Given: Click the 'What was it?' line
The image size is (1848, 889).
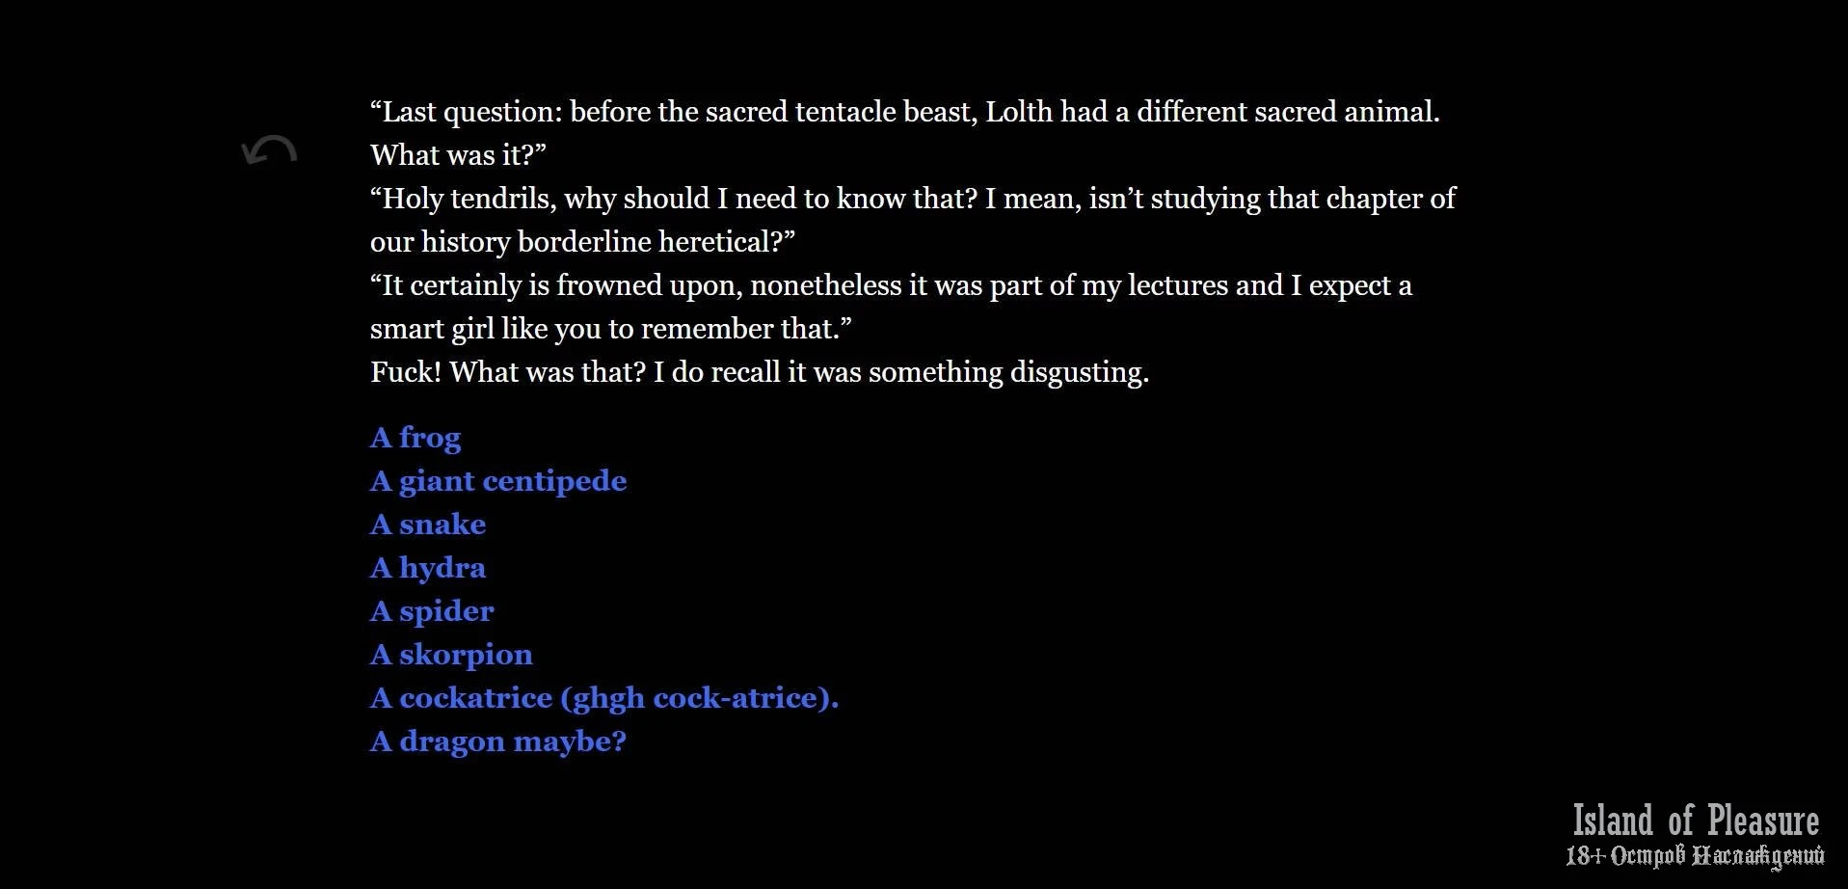Looking at the screenshot, I should tap(458, 155).
